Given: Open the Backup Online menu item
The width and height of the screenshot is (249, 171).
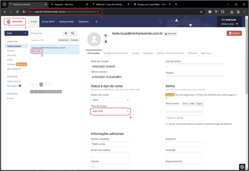Looking at the screenshot, I should click(67, 22).
